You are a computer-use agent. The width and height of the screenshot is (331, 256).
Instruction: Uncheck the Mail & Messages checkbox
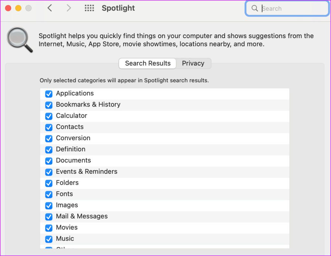pyautogui.click(x=49, y=217)
